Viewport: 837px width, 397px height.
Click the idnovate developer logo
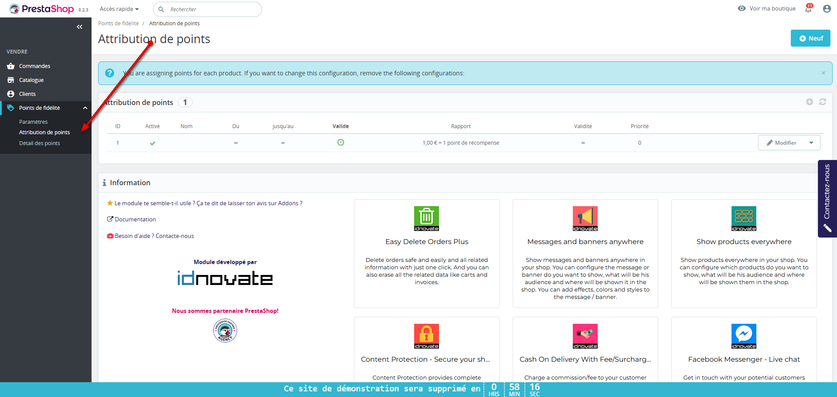tap(225, 278)
